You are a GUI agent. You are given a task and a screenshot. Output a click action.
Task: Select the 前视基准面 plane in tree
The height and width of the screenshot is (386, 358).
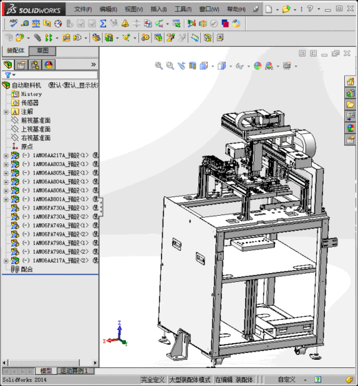click(x=36, y=121)
